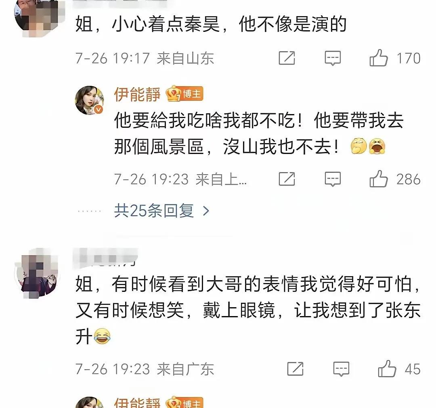Tap share icon on the 170-like comment
This screenshot has height=408, width=436.
pyautogui.click(x=287, y=58)
